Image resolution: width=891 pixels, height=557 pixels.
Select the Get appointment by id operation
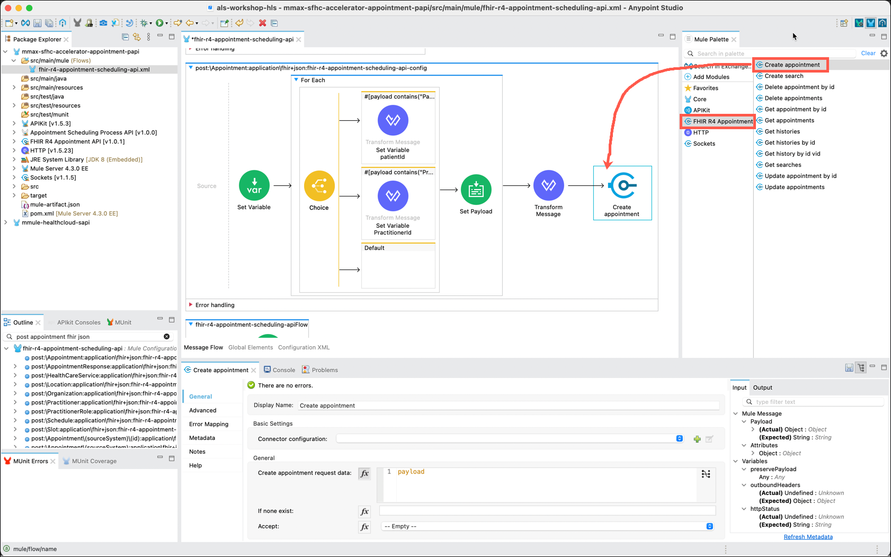point(791,109)
